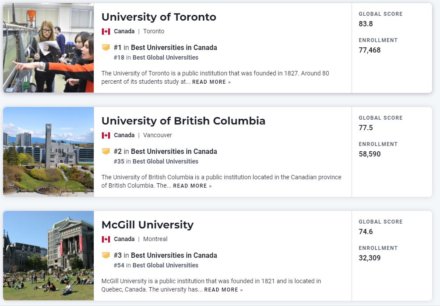440x306 pixels.
Task: Click the Canada flag icon under McGill University
Action: (x=106, y=239)
